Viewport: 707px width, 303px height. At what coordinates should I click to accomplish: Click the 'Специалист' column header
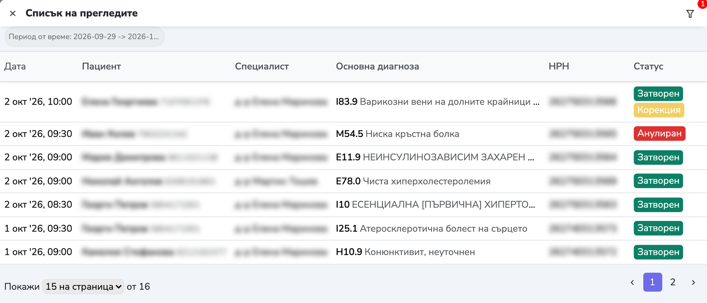(x=262, y=66)
